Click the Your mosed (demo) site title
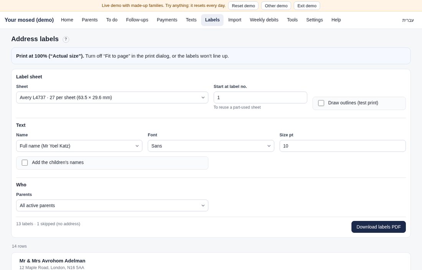The width and height of the screenshot is (422, 270). [29, 20]
